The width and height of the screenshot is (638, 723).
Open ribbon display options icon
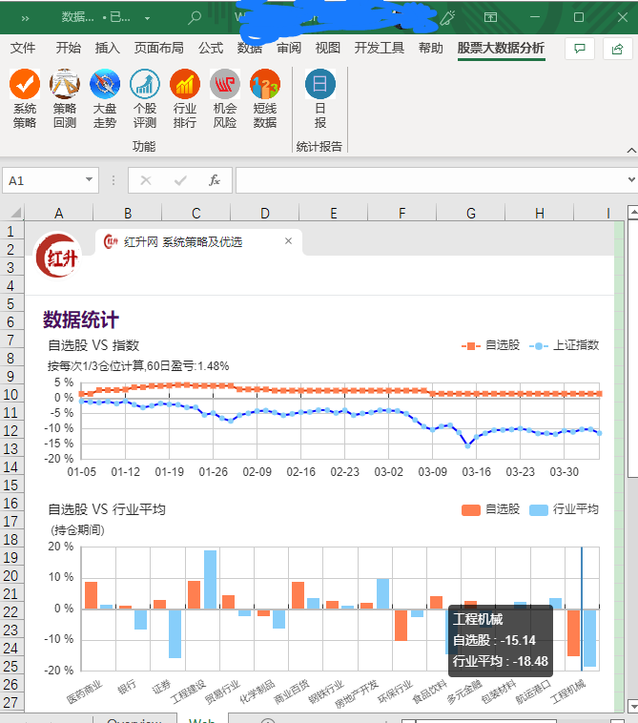click(x=490, y=17)
